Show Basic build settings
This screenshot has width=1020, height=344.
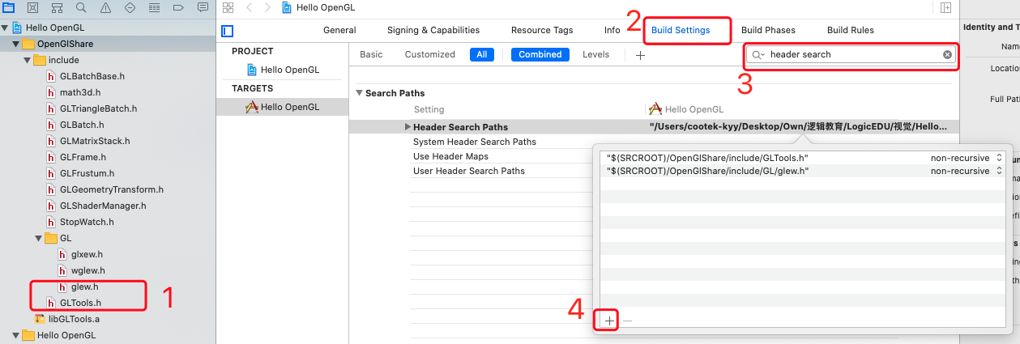point(371,54)
